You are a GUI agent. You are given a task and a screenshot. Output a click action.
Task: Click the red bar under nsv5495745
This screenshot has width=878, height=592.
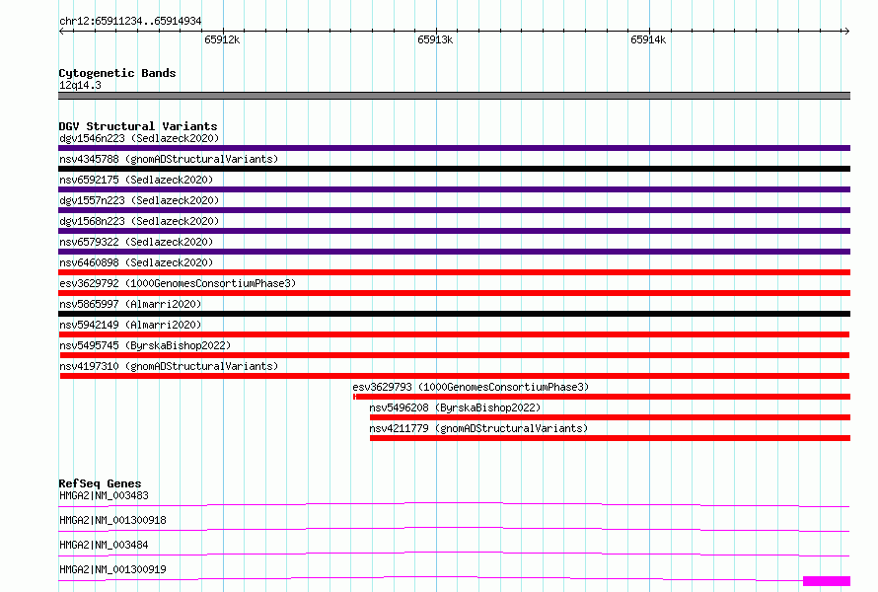pyautogui.click(x=454, y=355)
